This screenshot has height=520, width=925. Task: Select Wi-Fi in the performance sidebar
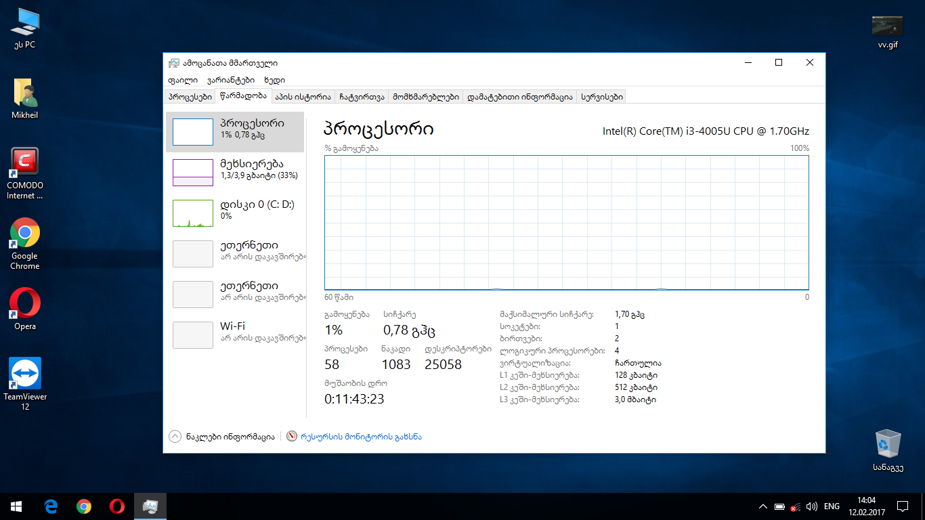[235, 334]
